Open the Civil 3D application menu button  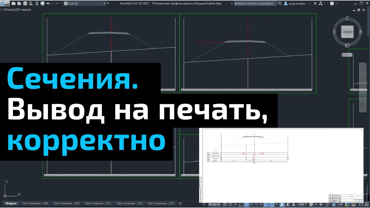click(5, 3)
